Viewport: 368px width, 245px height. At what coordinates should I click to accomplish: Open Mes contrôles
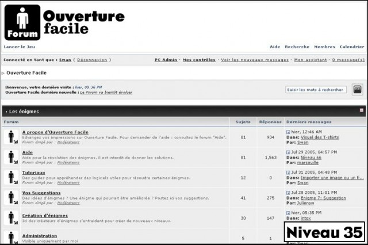199,60
